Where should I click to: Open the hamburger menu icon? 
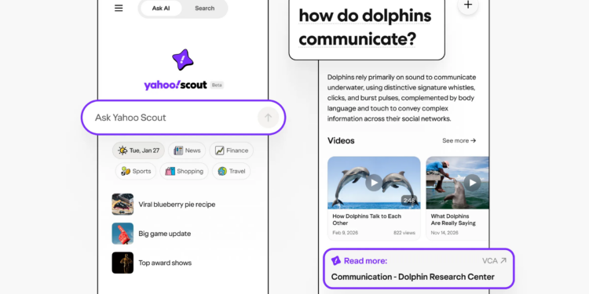(x=119, y=9)
